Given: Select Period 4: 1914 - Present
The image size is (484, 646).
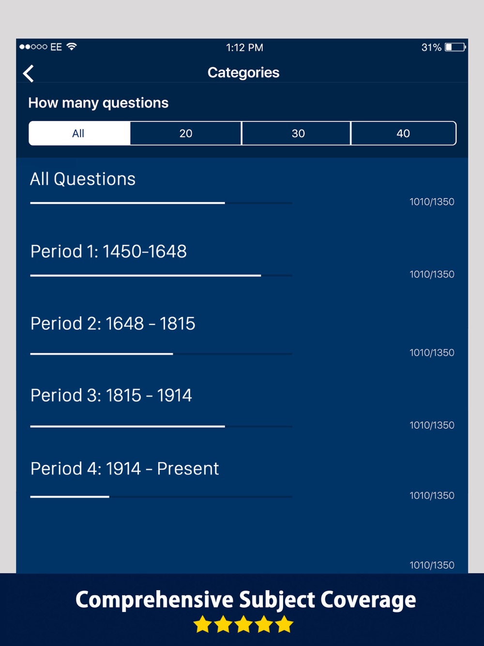Looking at the screenshot, I should 242,480.
